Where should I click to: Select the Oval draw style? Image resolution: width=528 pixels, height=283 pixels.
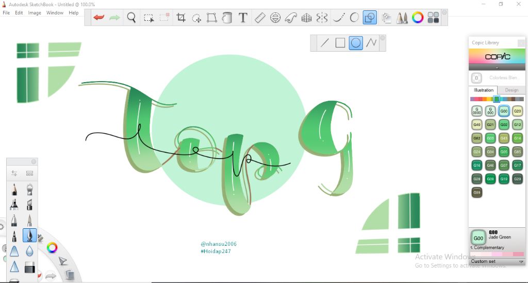coord(356,43)
